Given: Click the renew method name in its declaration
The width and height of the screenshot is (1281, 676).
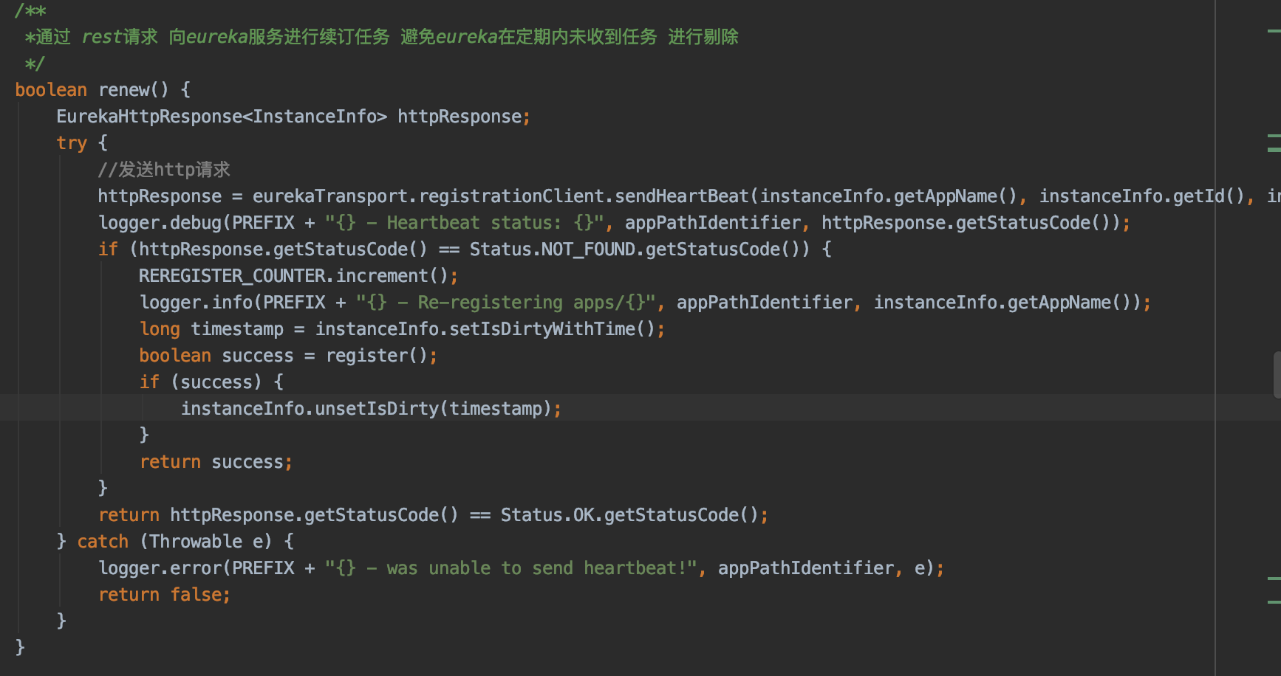Looking at the screenshot, I should point(123,90).
